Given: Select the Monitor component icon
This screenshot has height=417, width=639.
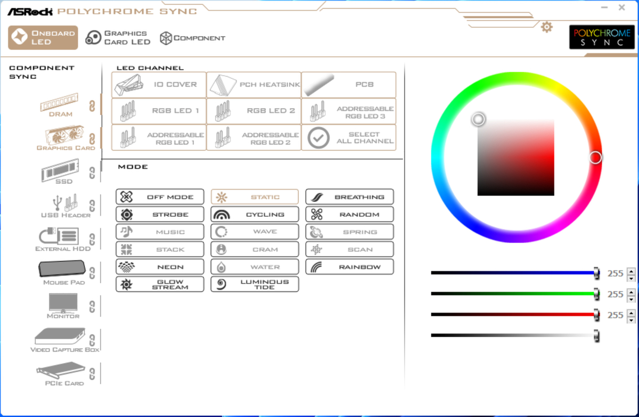Looking at the screenshot, I should click(x=63, y=306).
